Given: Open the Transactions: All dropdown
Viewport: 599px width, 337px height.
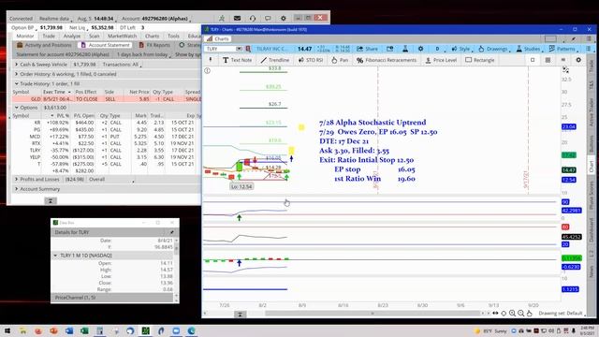Looking at the screenshot, I should coord(123,65).
